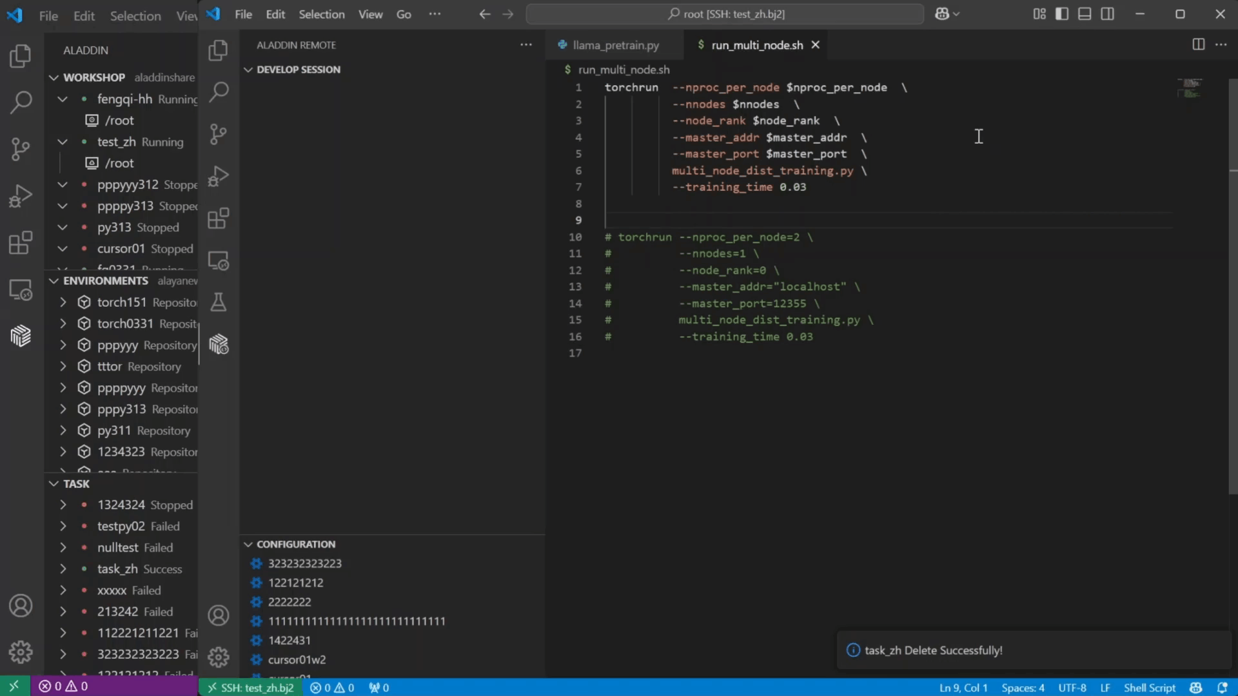This screenshot has width=1238, height=696.
Task: Click the Shell Script language mode in status bar
Action: (1149, 688)
